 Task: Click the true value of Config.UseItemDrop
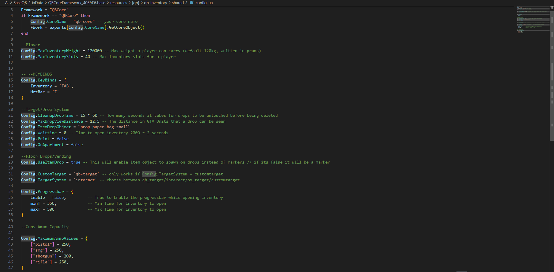[x=76, y=162]
